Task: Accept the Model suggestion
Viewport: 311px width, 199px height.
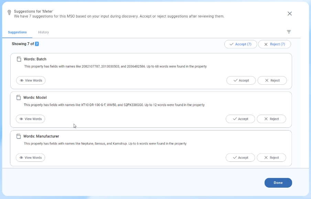Action: (240, 119)
